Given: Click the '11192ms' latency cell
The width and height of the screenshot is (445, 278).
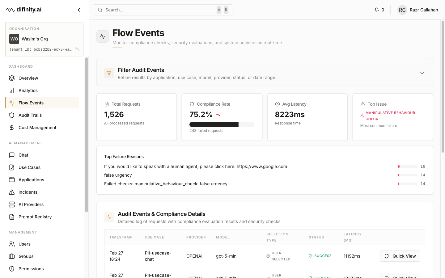Looking at the screenshot, I should [x=352, y=256].
